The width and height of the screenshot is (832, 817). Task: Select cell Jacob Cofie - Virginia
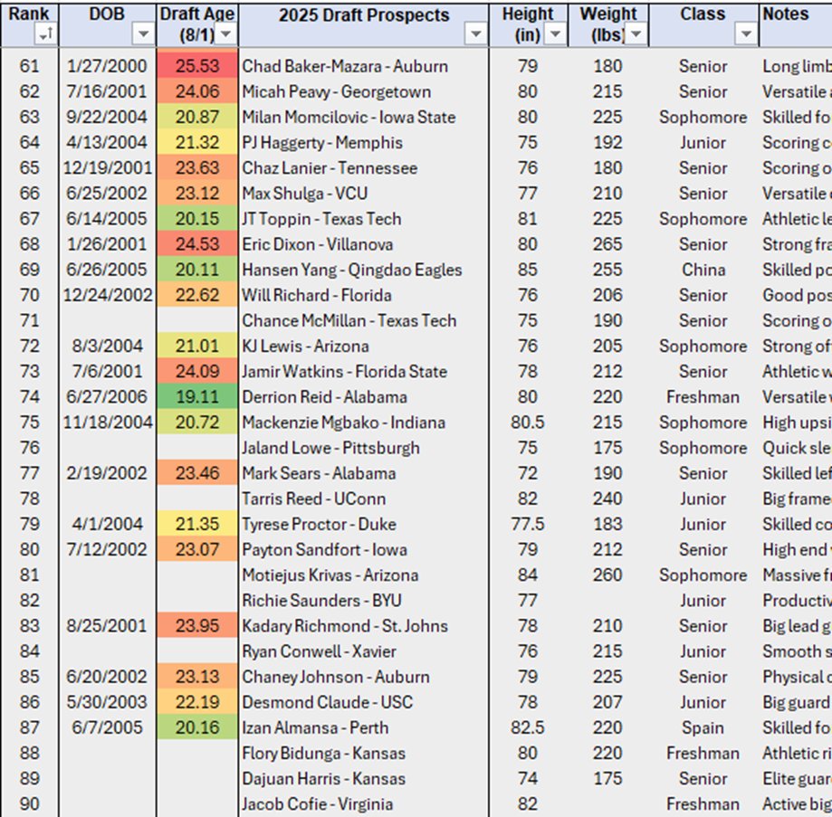[363, 804]
